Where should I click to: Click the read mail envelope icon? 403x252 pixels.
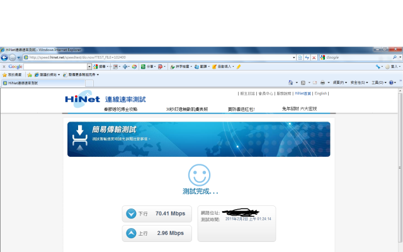[x=315, y=83]
